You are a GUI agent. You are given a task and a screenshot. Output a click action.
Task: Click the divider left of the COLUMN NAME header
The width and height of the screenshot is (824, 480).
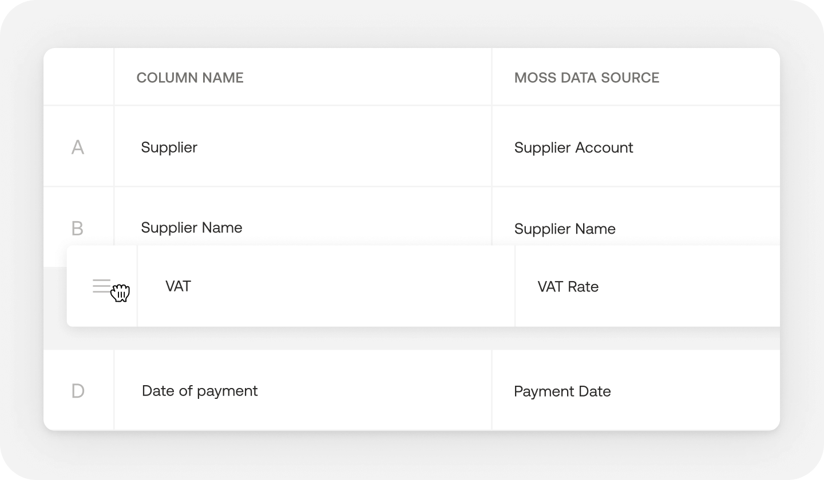(x=114, y=77)
